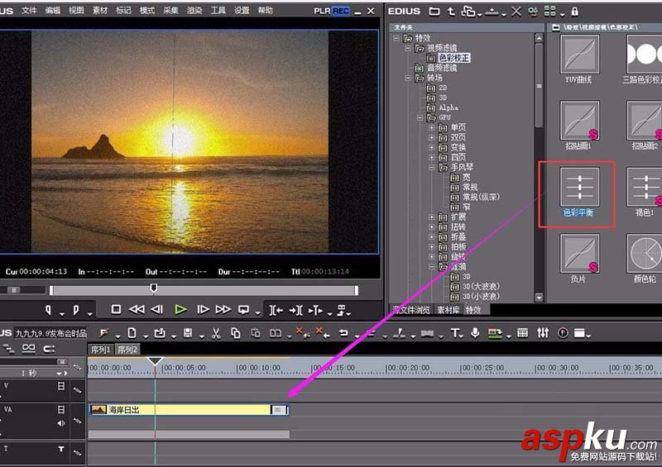Toggle the V track lock box
The height and width of the screenshot is (467, 662).
point(61,386)
